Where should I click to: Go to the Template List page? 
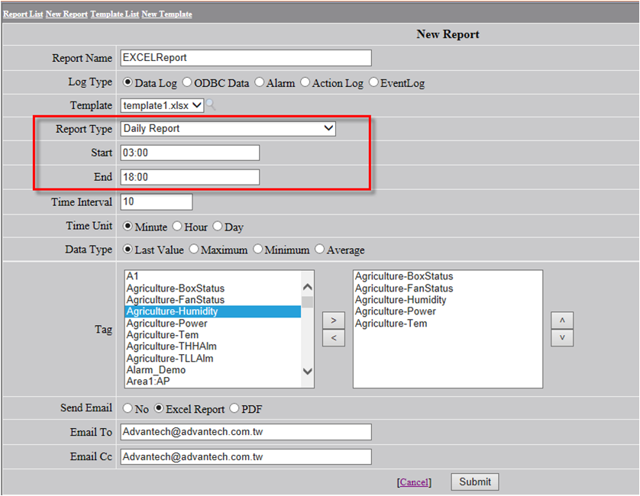(x=114, y=14)
